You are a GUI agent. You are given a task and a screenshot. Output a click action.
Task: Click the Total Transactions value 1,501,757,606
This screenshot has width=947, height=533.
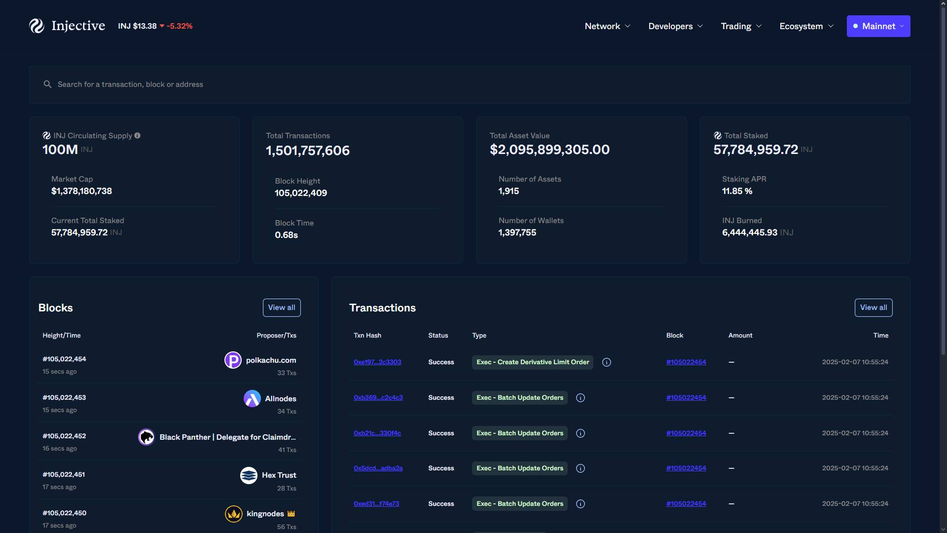[308, 151]
